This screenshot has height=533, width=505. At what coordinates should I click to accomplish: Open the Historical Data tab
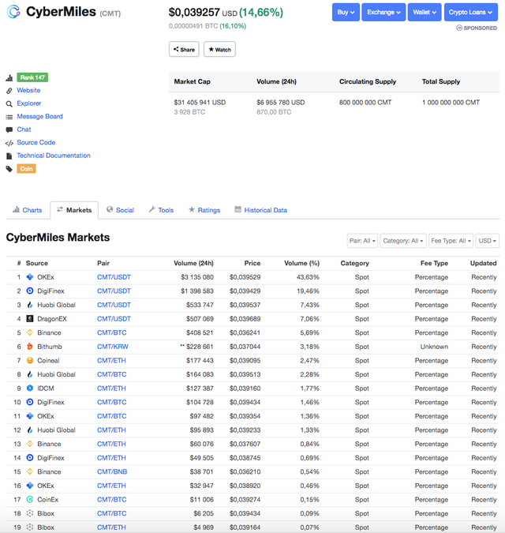pyautogui.click(x=261, y=210)
